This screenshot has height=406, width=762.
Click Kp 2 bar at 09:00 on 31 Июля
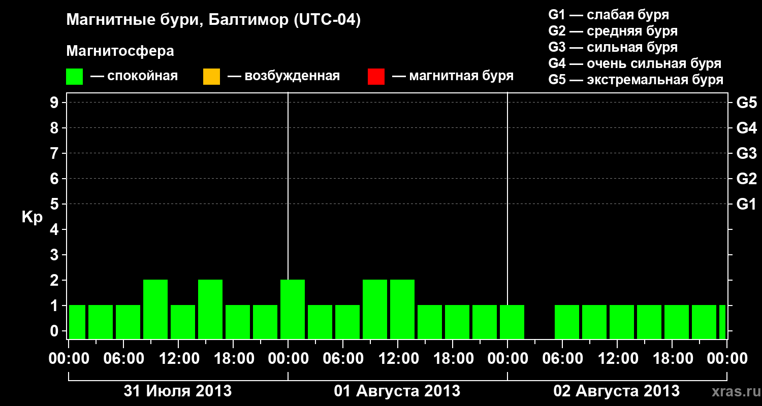coord(155,309)
